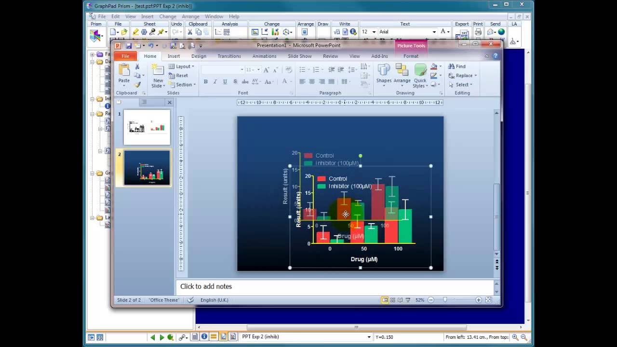The image size is (617, 347).
Task: Click PowerPoint Help question mark icon
Action: tap(495, 56)
